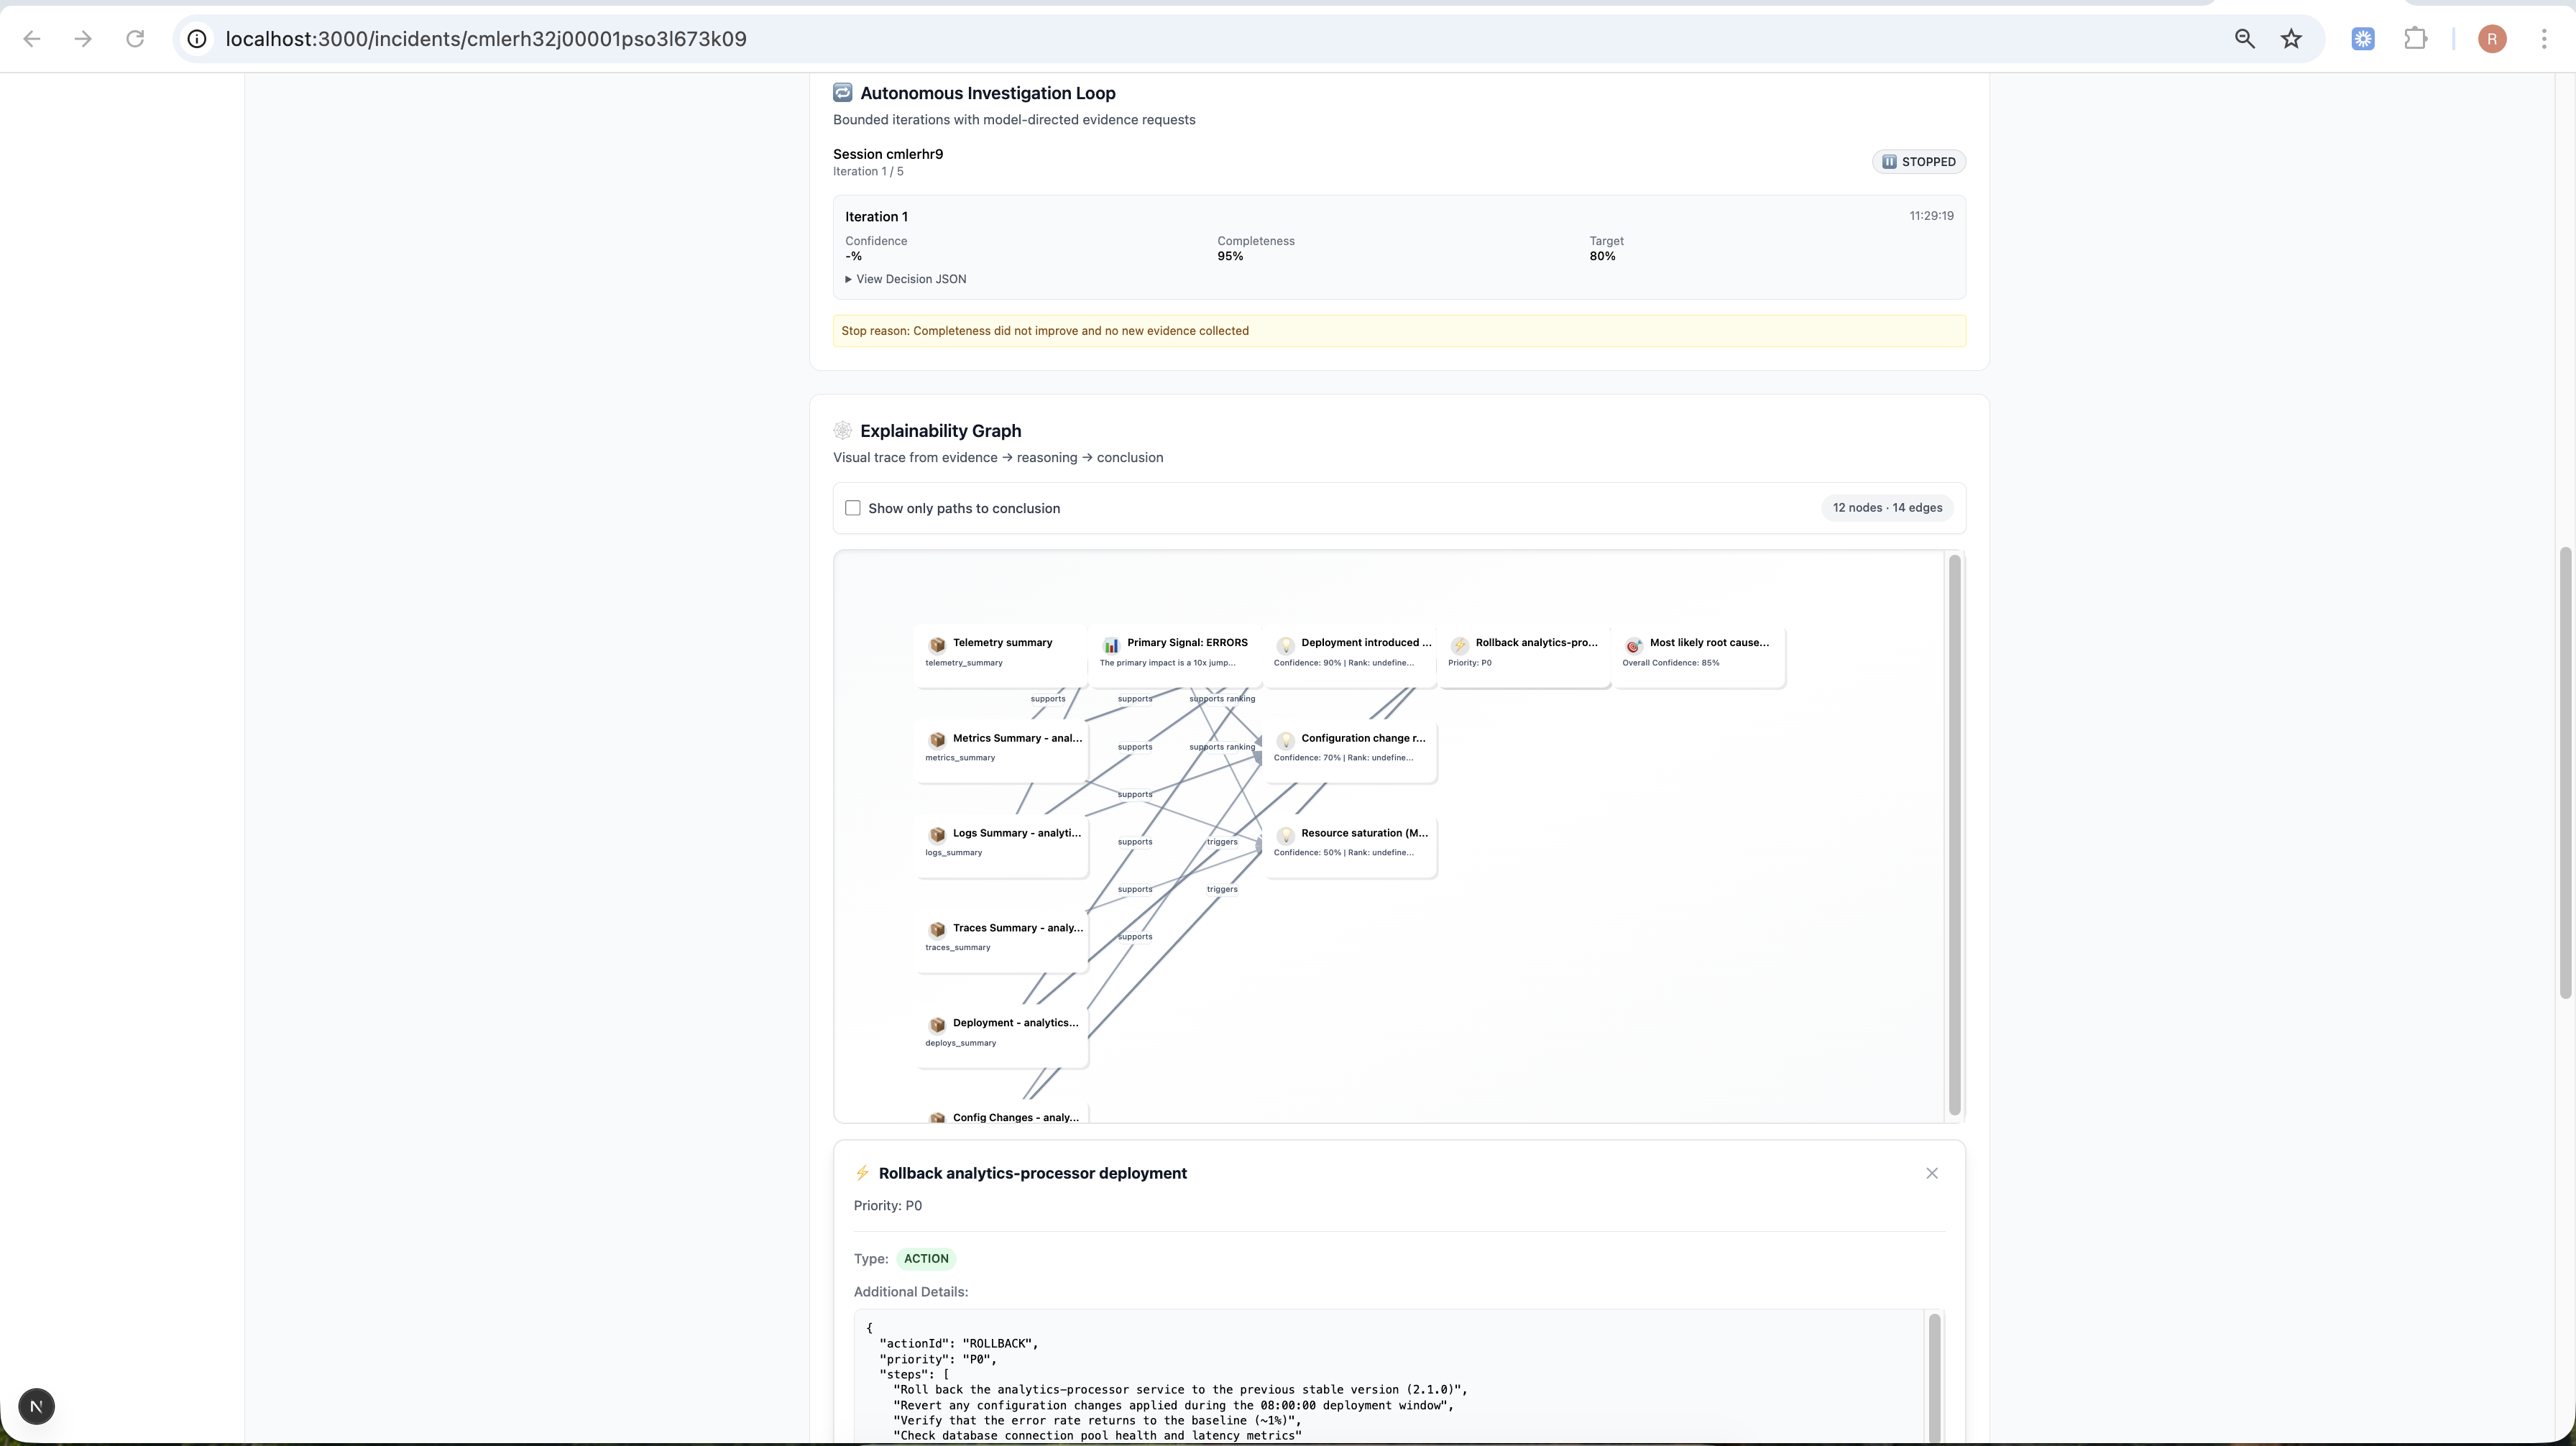Click the browser back arrow
2576x1446 pixels.
point(32,39)
